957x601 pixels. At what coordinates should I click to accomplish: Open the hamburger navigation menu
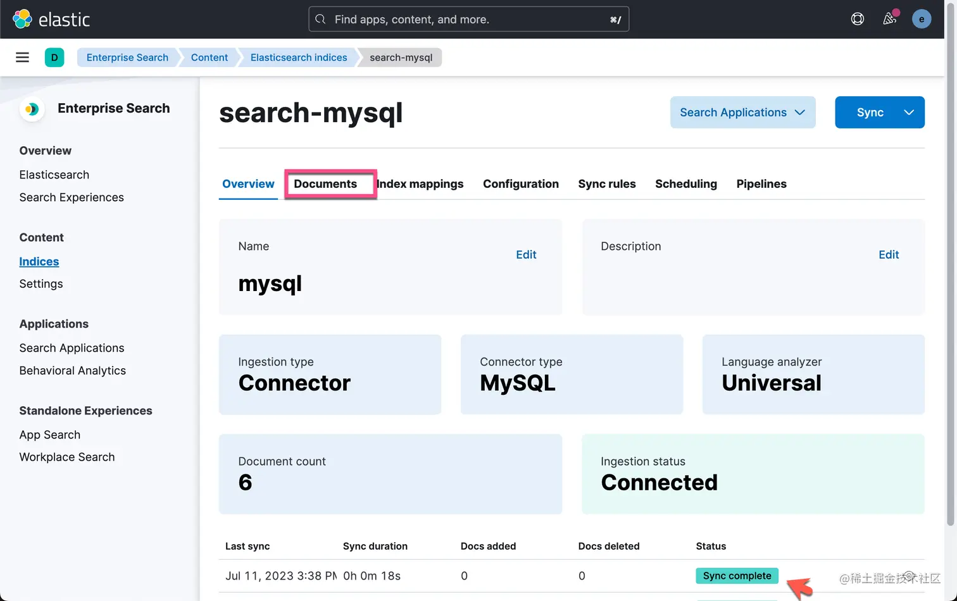22,58
